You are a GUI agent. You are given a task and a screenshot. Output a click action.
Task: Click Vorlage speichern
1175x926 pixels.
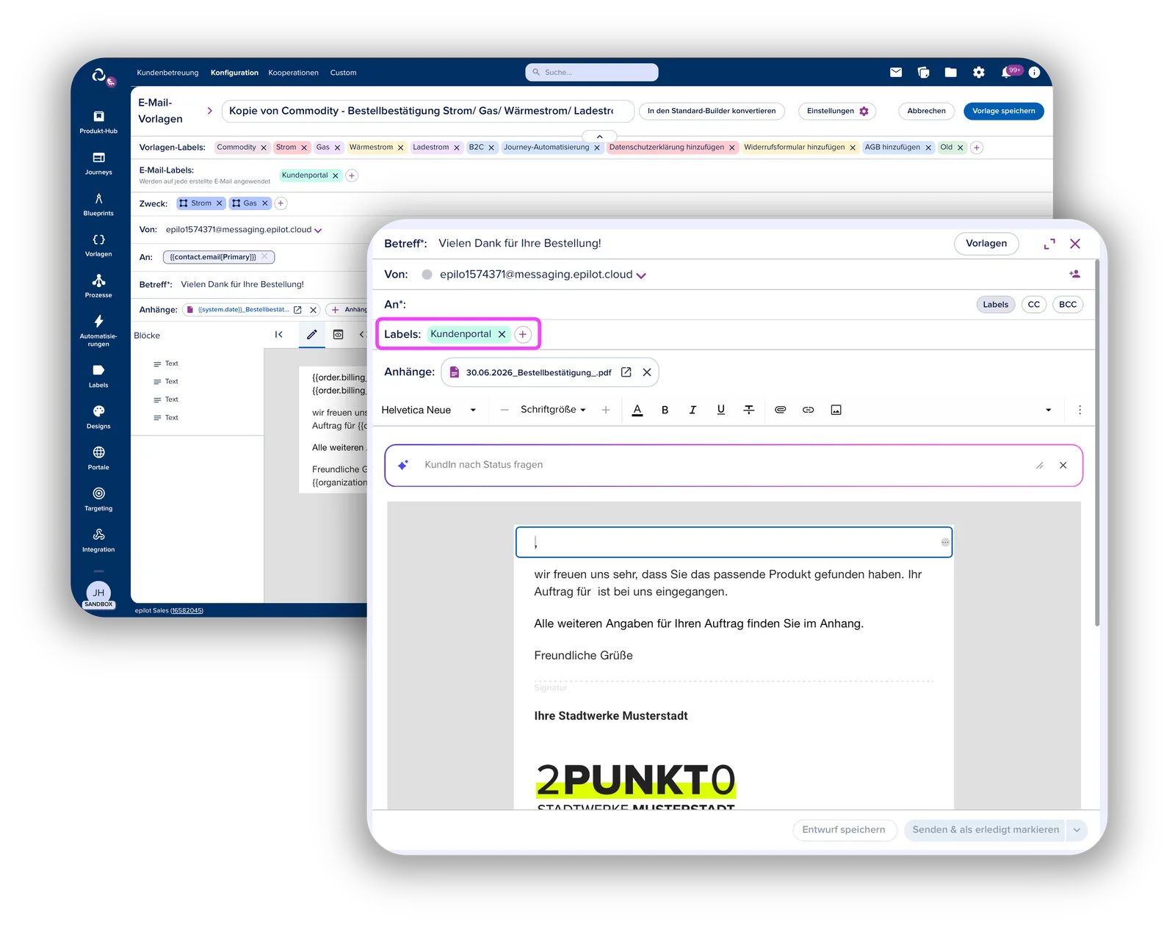(1003, 111)
